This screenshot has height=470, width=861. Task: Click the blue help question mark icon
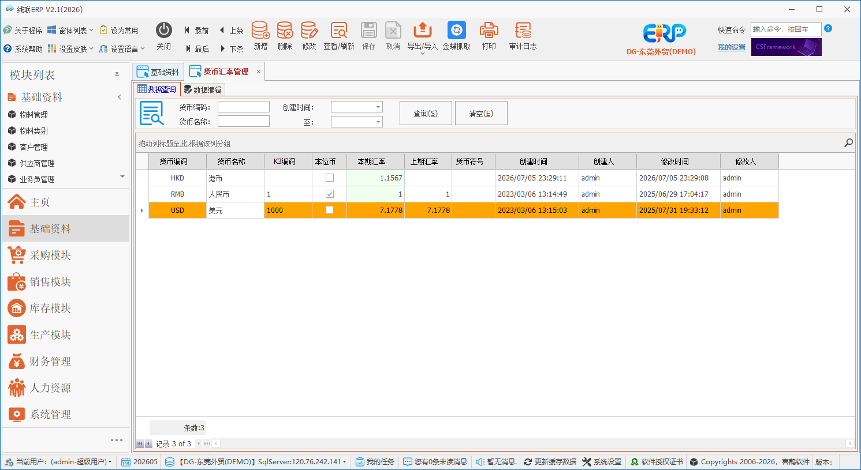click(828, 28)
